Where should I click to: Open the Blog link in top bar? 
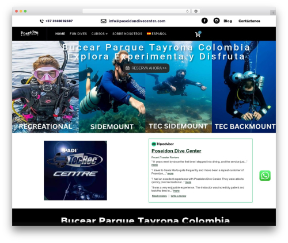(228, 21)
